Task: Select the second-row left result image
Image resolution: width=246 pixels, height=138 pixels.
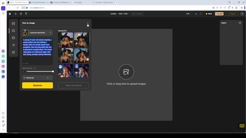Action: [66, 56]
